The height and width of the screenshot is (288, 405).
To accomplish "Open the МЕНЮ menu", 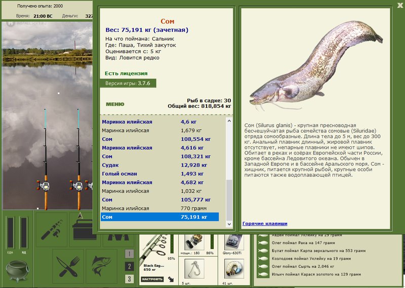I will point(115,104).
